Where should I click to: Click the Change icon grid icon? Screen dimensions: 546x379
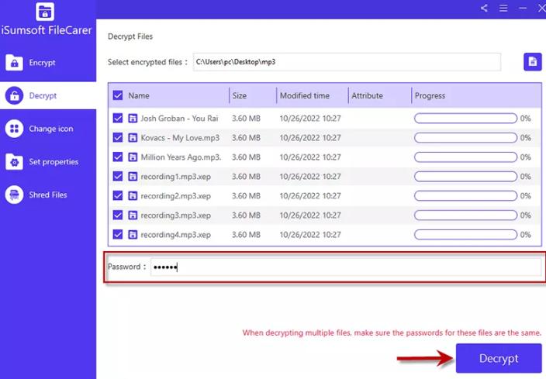tap(14, 129)
